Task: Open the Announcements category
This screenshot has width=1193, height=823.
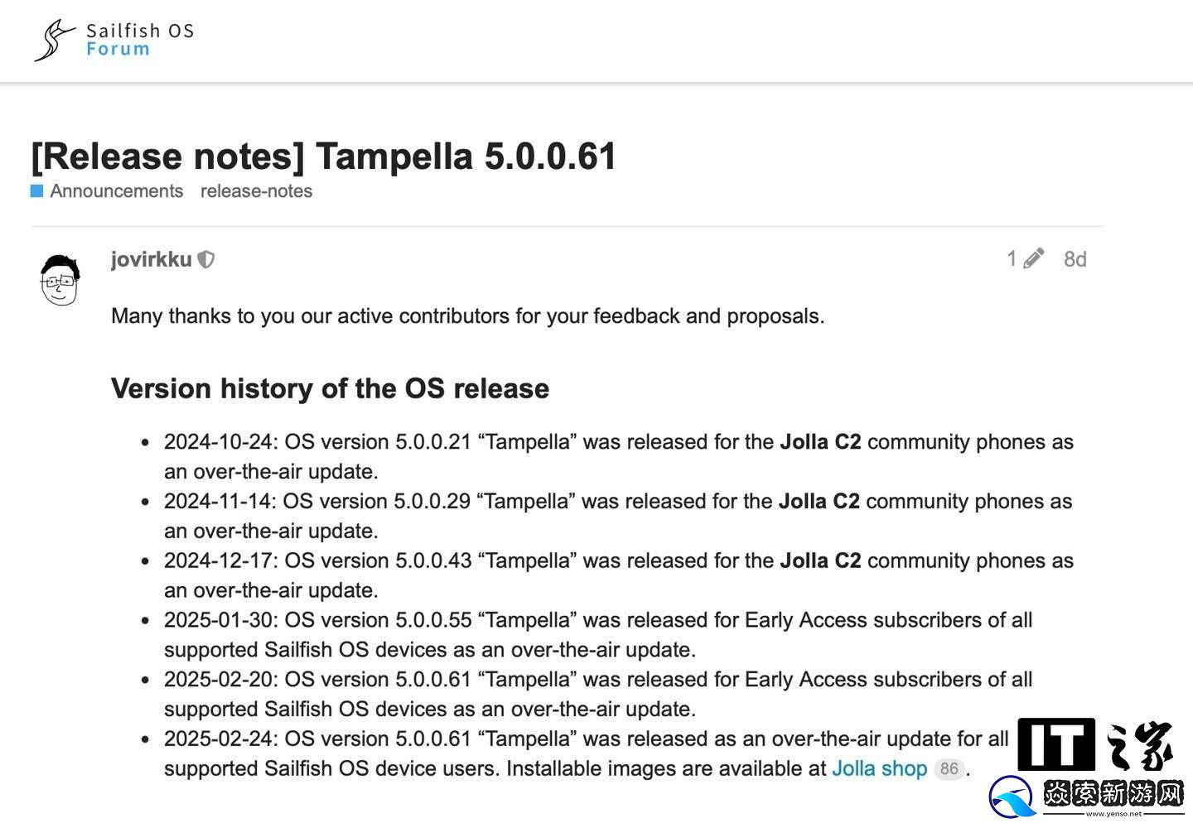Action: tap(116, 191)
